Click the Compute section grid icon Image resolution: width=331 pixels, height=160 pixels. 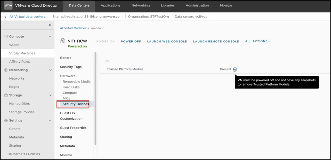click(6, 36)
